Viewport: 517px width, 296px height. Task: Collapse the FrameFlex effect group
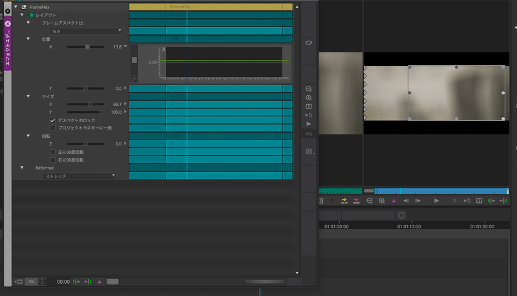pyautogui.click(x=16, y=6)
